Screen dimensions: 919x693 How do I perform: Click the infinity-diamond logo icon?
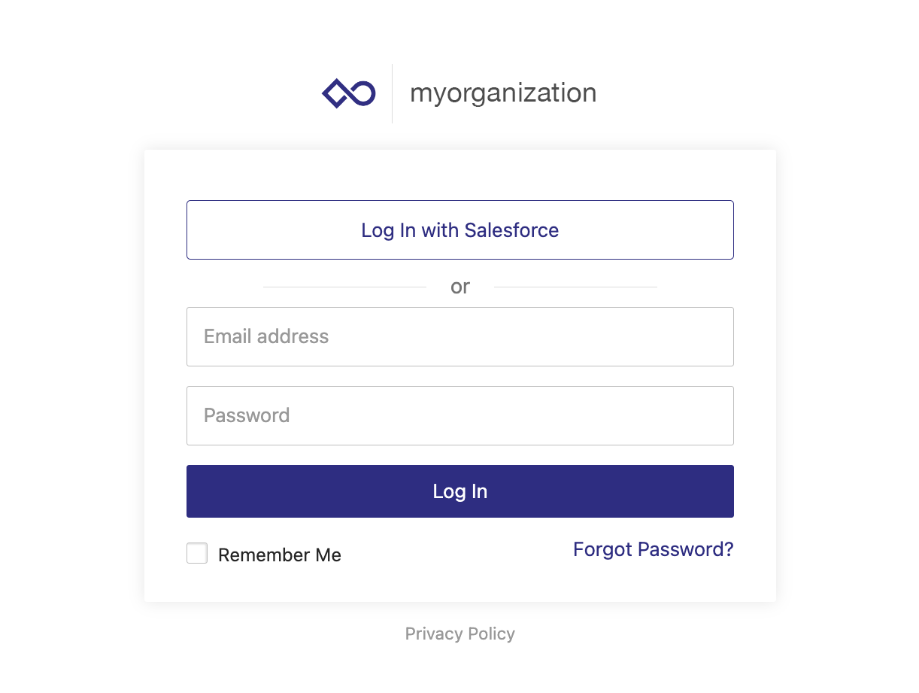[x=349, y=93]
